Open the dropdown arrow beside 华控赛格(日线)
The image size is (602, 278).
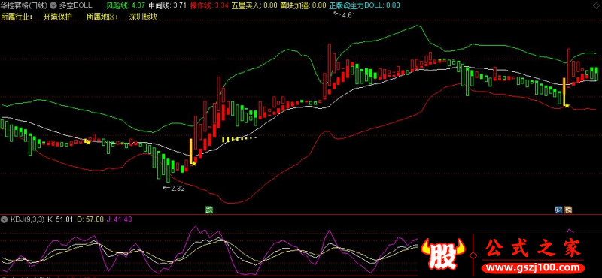click(x=53, y=5)
